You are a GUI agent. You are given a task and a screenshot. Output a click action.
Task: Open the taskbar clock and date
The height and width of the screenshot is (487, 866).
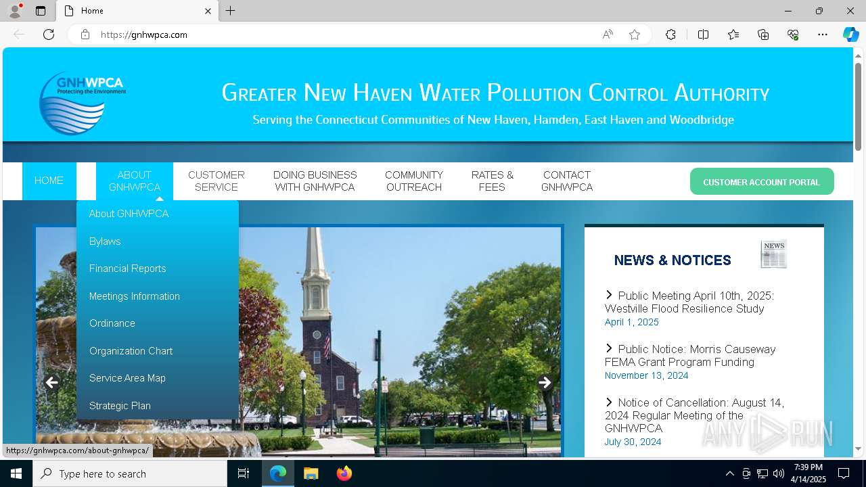[x=808, y=473]
